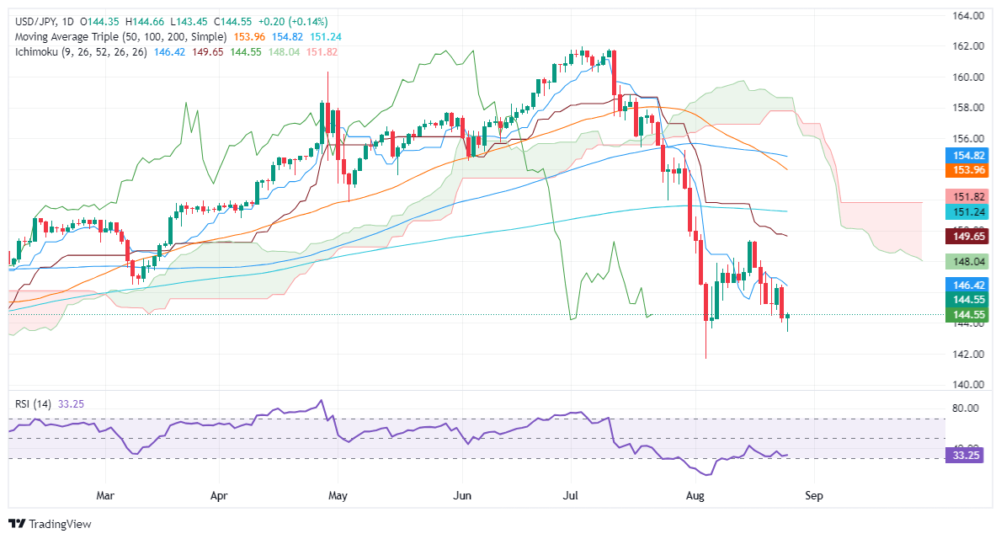
Task: Click the Jul label on time axis
Action: [x=571, y=495]
